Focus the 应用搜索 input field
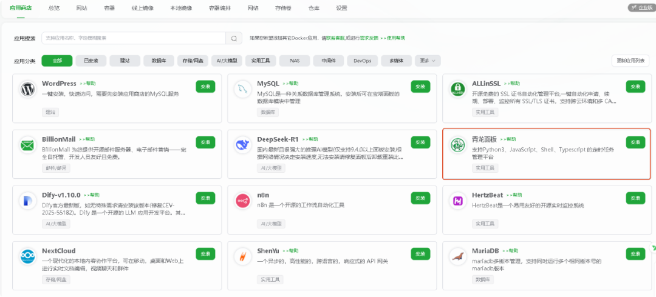 tap(134, 38)
